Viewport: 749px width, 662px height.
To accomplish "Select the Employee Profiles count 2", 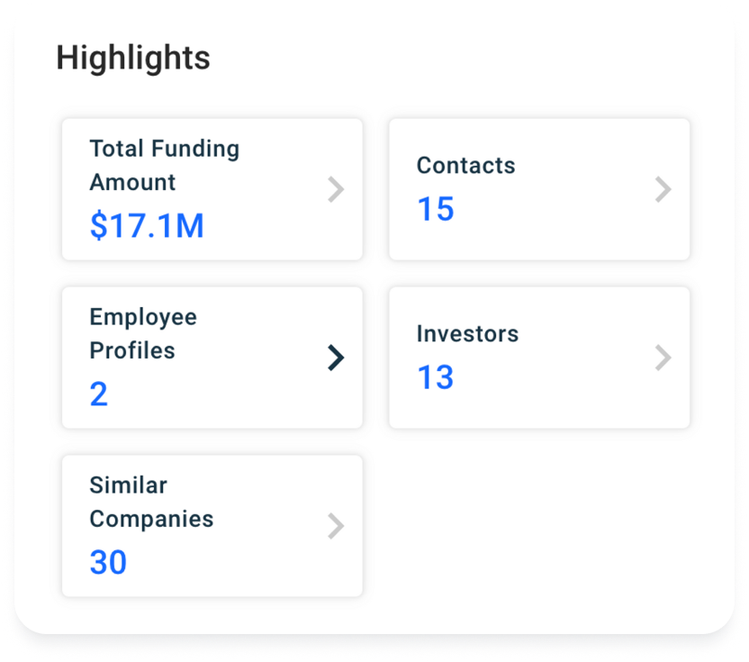I will (99, 394).
